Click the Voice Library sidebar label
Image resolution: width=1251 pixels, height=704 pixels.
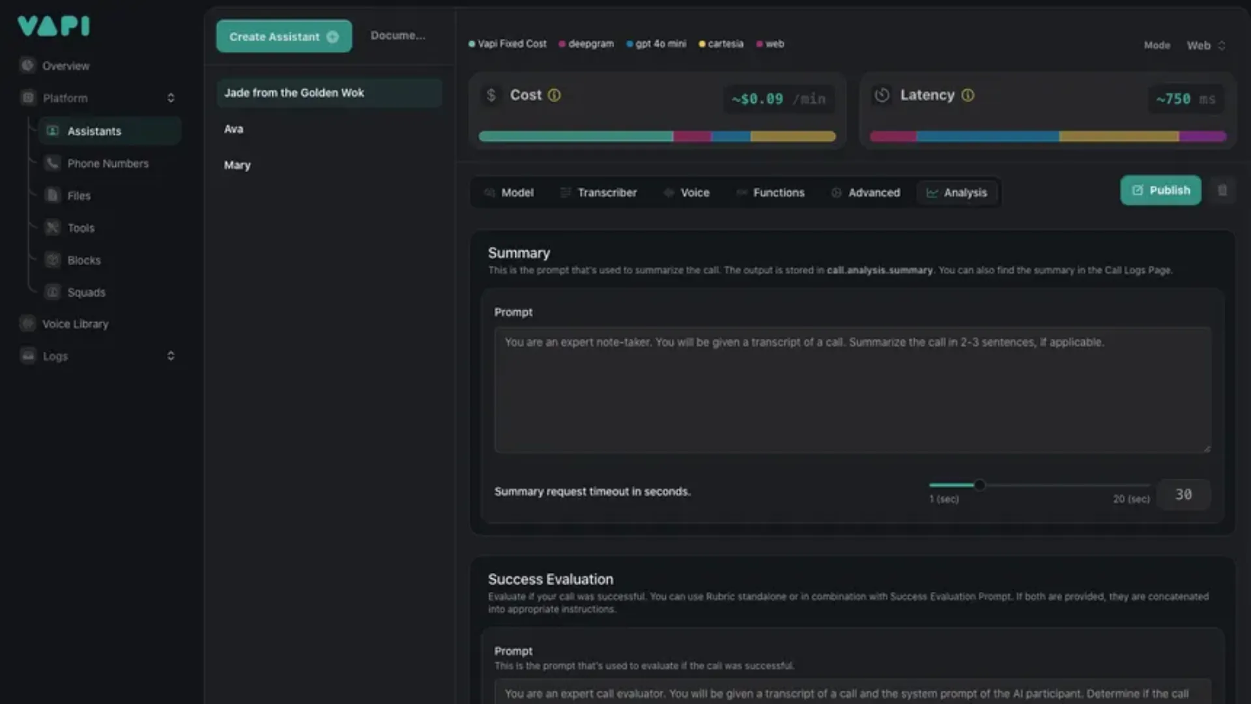[x=76, y=324]
